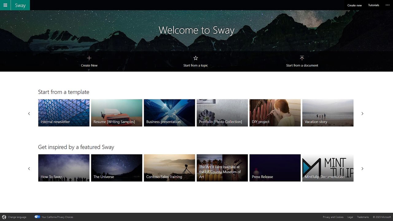Open the Press Release featured Sway
Viewport: 393px width, 221px height.
point(275,168)
